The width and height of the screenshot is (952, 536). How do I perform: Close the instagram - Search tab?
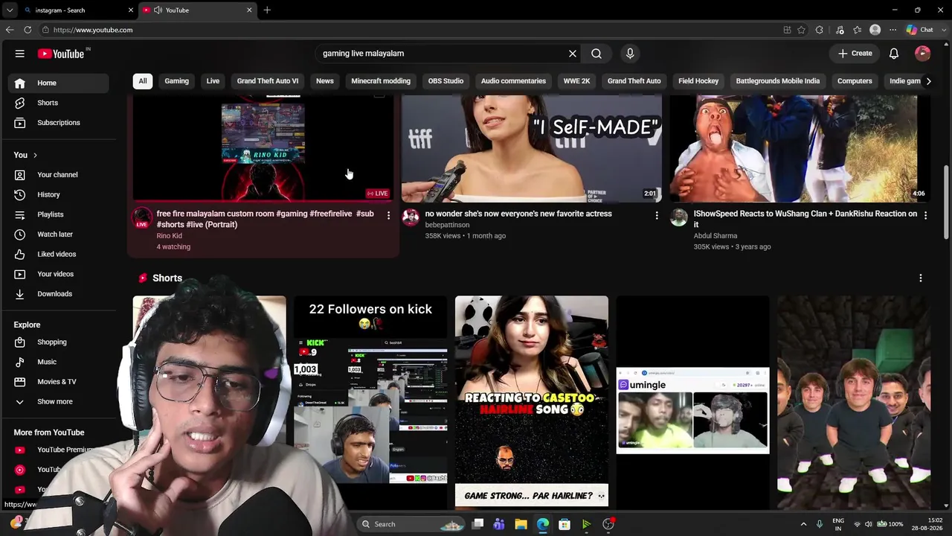(x=131, y=10)
